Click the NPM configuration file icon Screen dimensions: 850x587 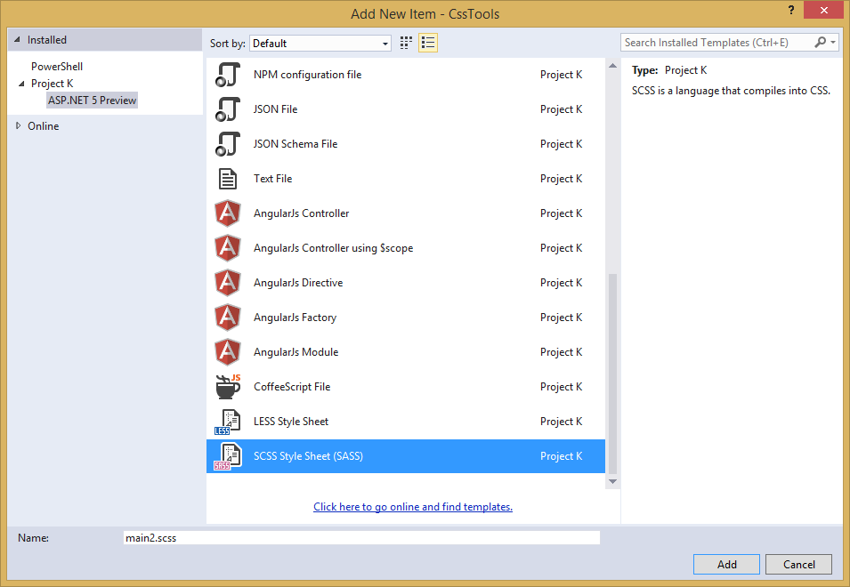coord(228,75)
